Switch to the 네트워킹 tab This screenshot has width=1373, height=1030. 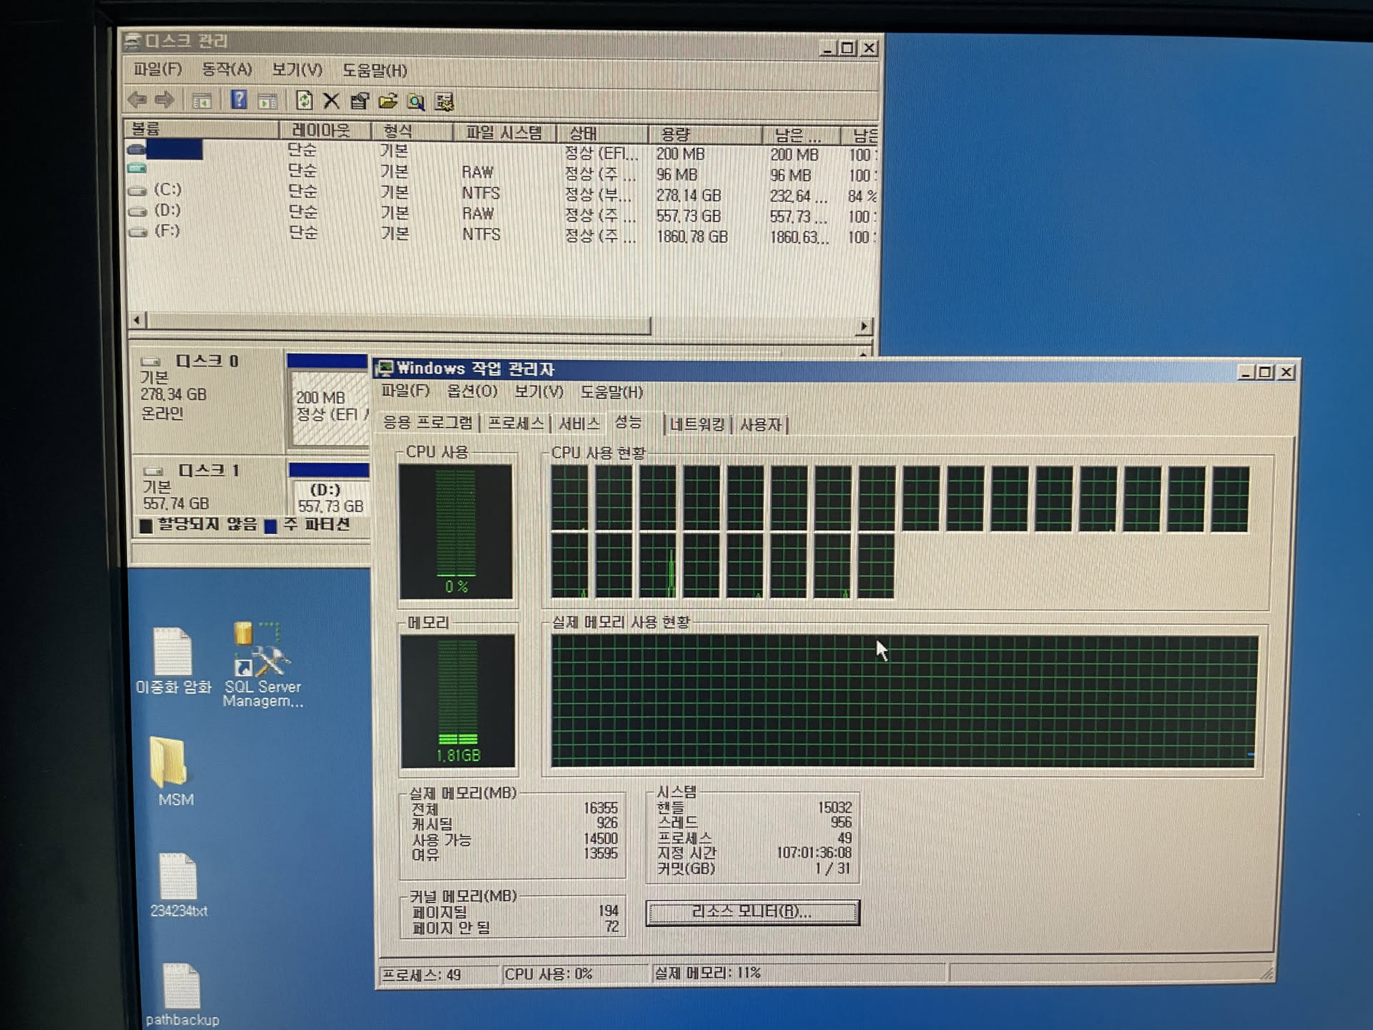pos(697,425)
